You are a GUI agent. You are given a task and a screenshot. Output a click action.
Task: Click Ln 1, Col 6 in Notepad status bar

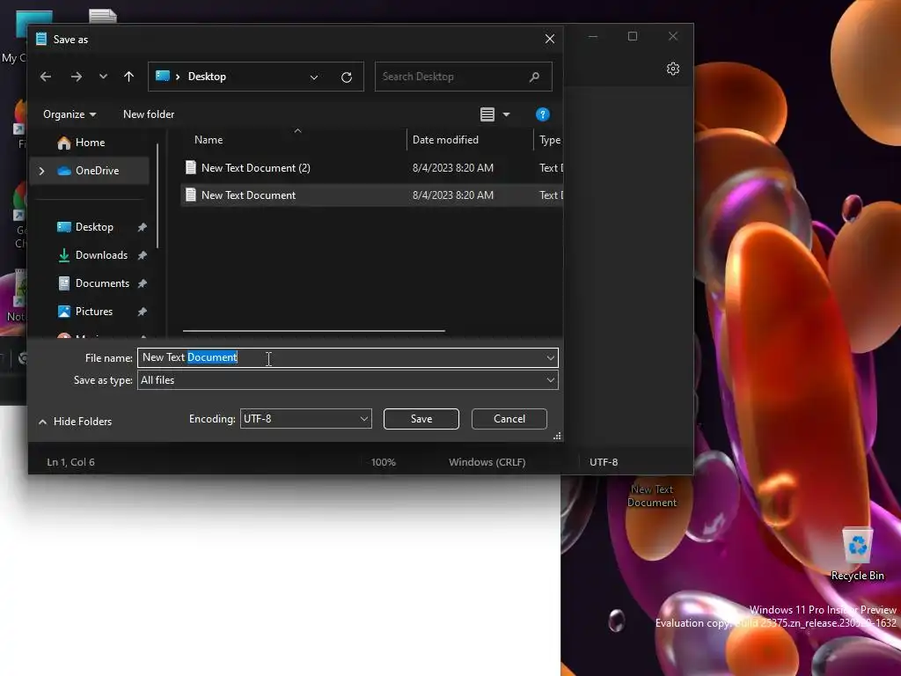click(70, 461)
